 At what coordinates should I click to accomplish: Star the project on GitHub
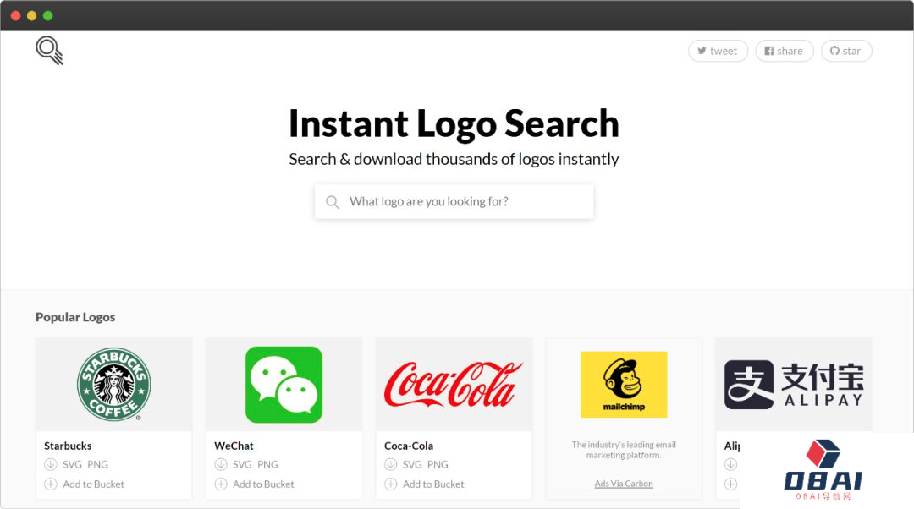[x=846, y=51]
